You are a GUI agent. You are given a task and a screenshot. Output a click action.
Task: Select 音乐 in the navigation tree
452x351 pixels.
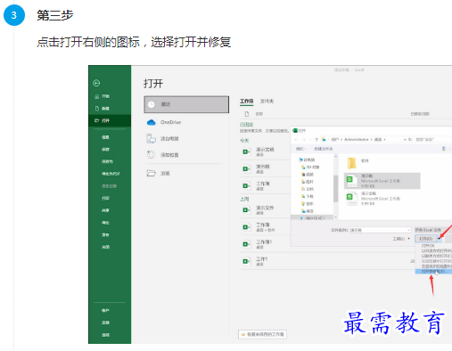point(308,204)
